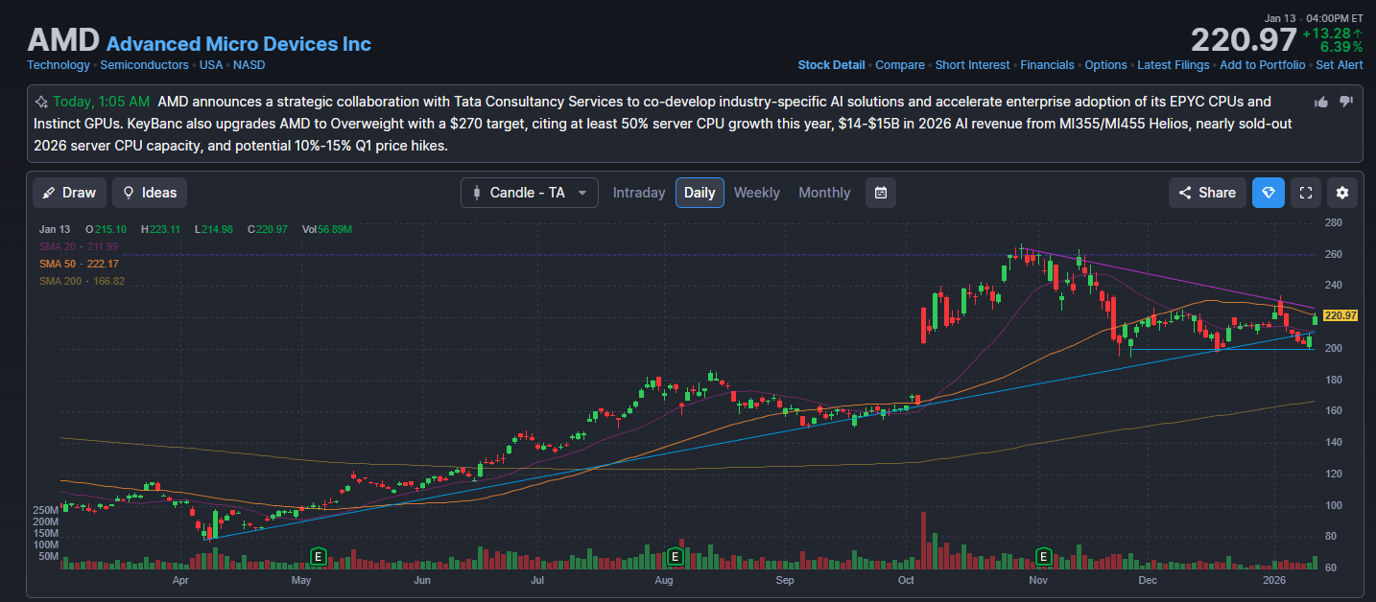Click the SMA 20 legend label
The height and width of the screenshot is (602, 1376).
coord(79,246)
